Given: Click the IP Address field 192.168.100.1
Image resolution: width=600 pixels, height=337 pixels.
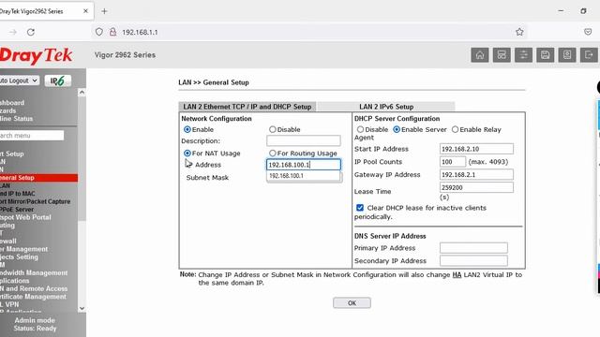Looking at the screenshot, I should click(x=304, y=165).
